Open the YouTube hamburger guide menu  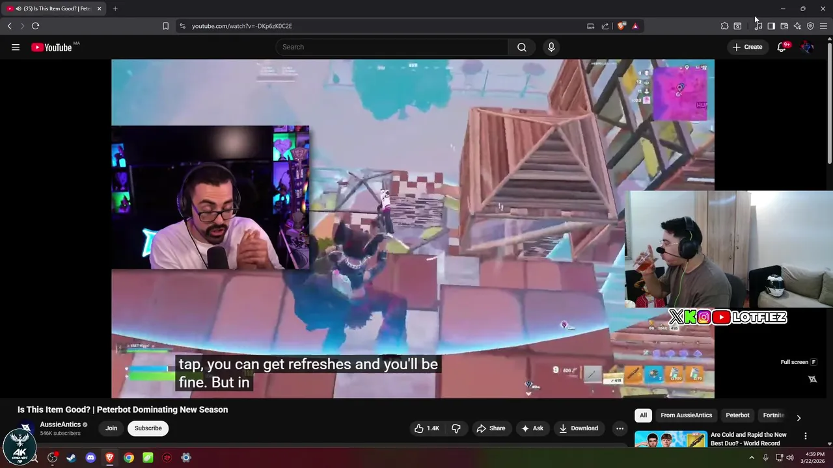16,47
